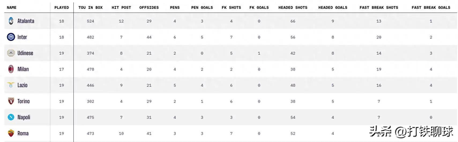Sort by HEADED SHOTS column header
Viewport: 458px width, 142px height.
293,7
